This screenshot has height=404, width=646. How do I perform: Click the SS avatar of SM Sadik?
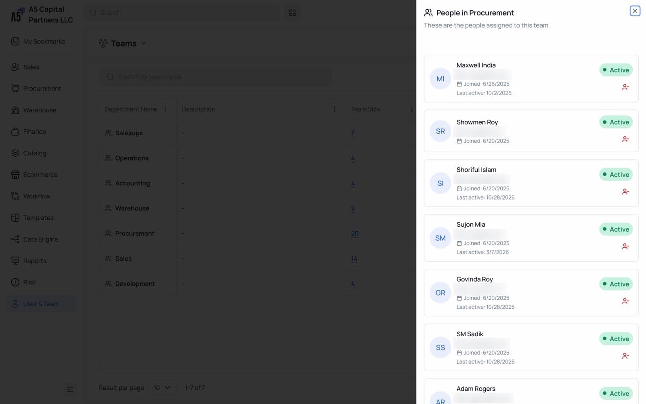[x=440, y=347]
